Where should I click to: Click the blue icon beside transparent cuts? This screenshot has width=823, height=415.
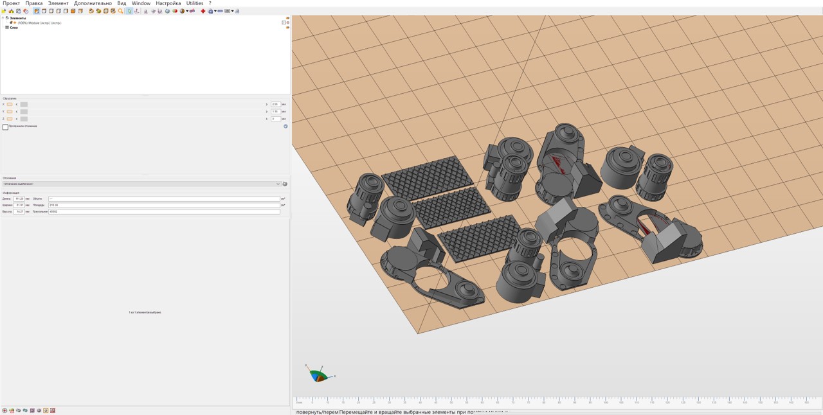tap(285, 127)
